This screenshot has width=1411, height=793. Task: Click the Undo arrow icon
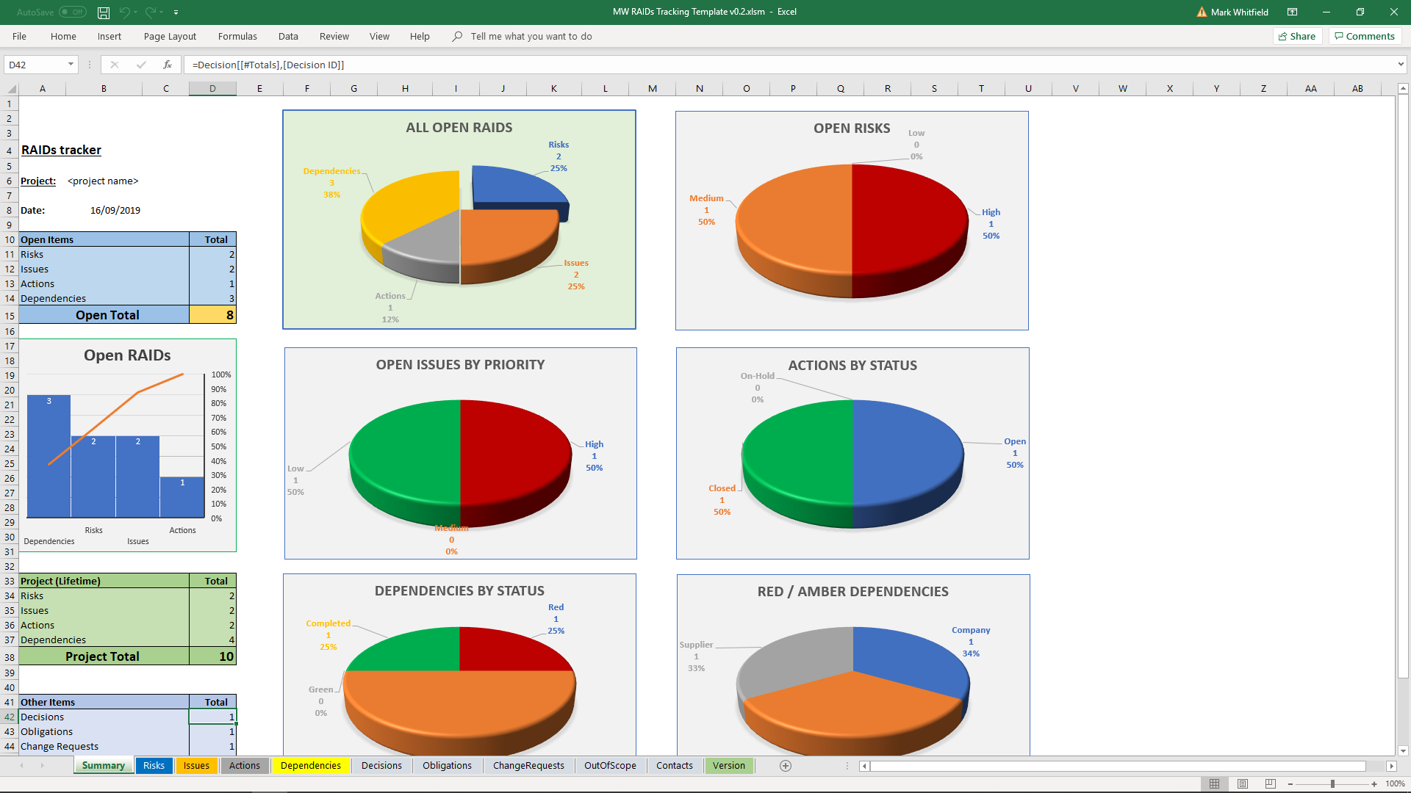pyautogui.click(x=124, y=12)
